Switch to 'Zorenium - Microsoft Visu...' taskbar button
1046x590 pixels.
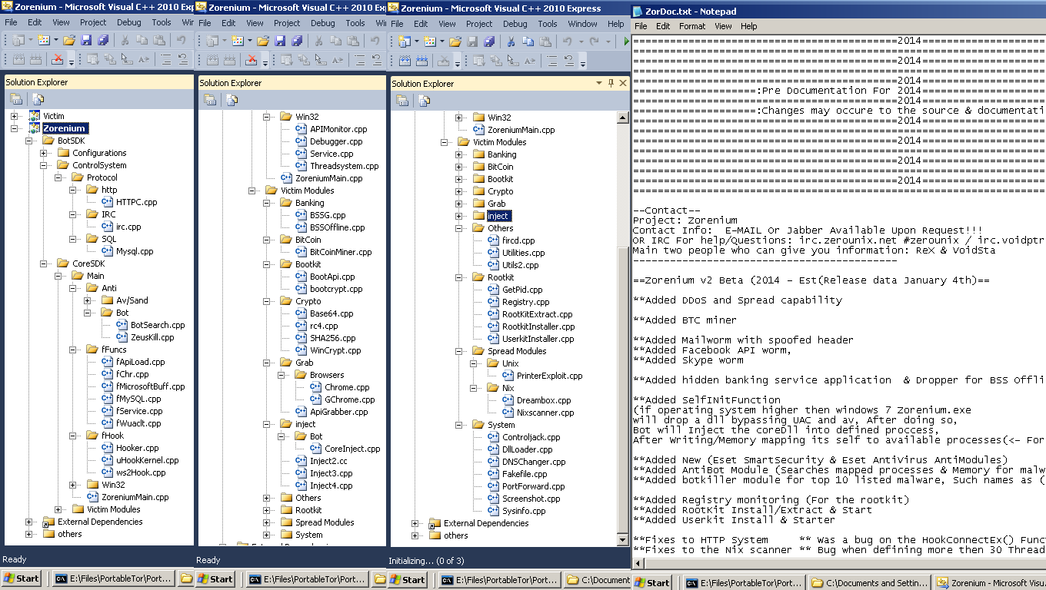(990, 583)
